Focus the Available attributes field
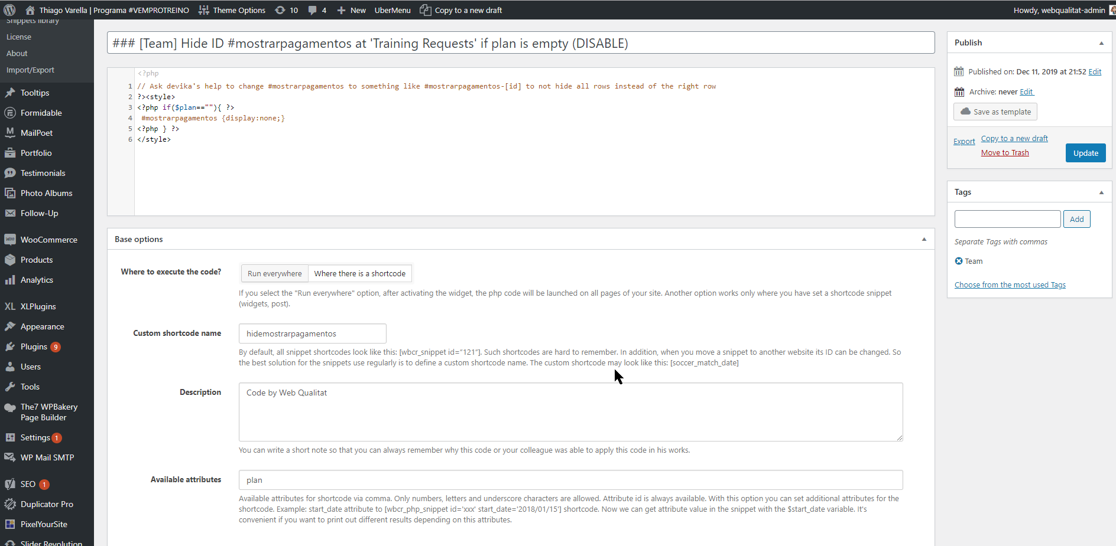 click(x=571, y=480)
